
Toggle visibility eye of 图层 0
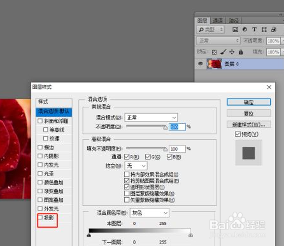pos(201,64)
